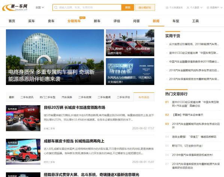The height and width of the screenshot is (177, 224).
Task: Open 实用干货 item about 中国汽车金融暨保值率委员会2019
Action: point(194,62)
